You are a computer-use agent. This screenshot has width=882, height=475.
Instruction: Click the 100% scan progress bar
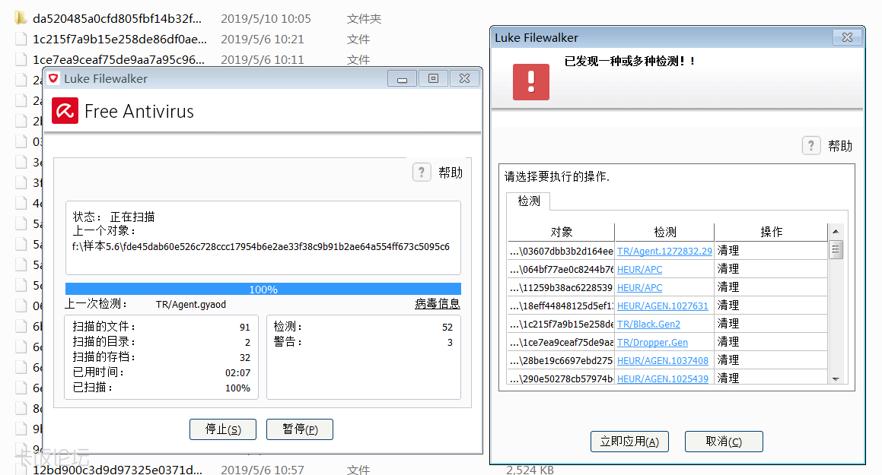pyautogui.click(x=263, y=289)
